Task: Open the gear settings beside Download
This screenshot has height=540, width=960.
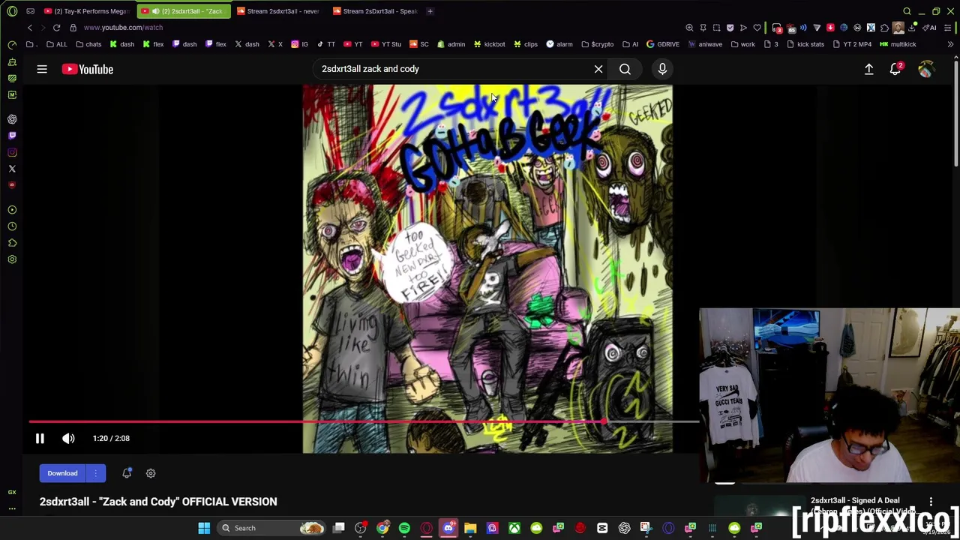Action: (x=151, y=473)
